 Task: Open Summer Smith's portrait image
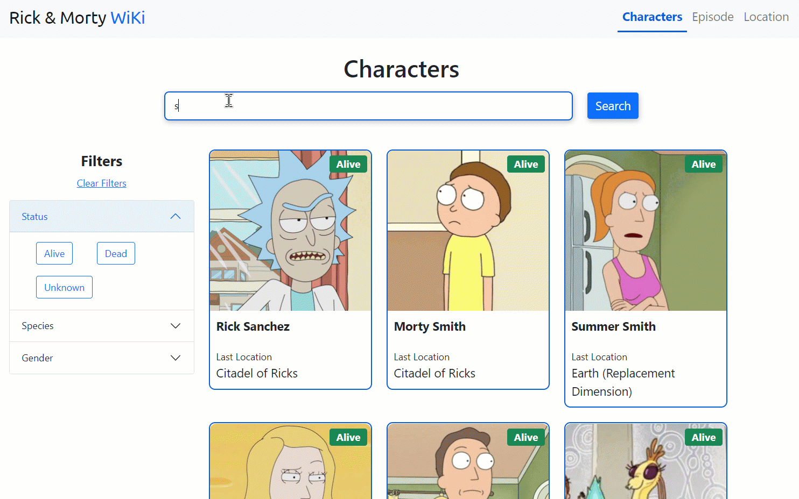click(646, 231)
